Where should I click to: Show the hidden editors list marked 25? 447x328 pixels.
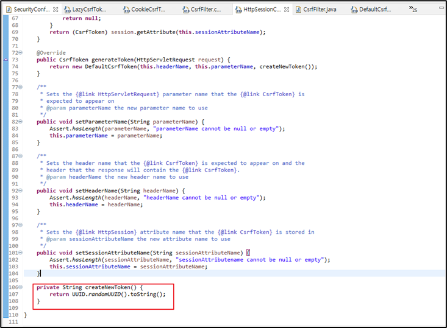tap(413, 9)
